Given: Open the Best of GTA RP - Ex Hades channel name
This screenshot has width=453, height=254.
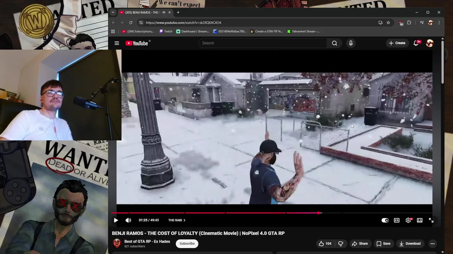Looking at the screenshot, I should [x=147, y=242].
